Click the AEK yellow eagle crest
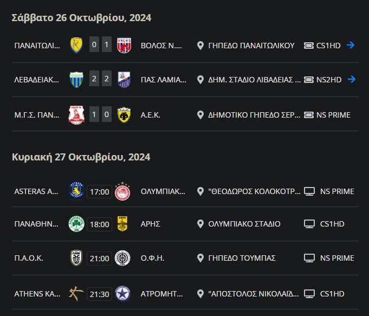Screen dimensions: 369x316 click(124, 114)
